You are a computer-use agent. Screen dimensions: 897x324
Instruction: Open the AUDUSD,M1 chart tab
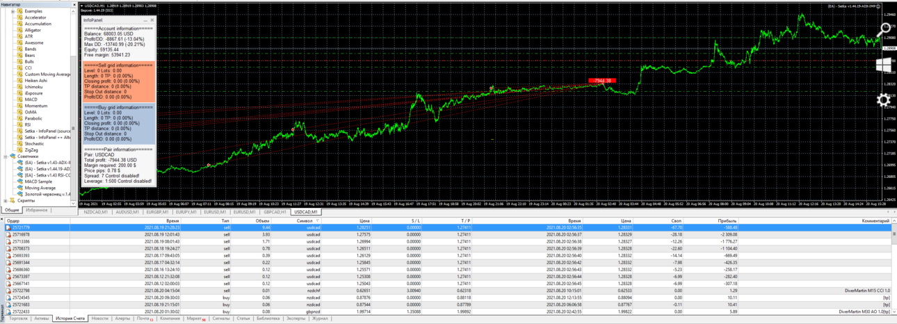coord(128,212)
